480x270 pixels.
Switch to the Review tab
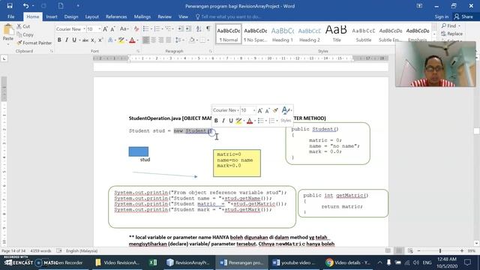point(164,16)
